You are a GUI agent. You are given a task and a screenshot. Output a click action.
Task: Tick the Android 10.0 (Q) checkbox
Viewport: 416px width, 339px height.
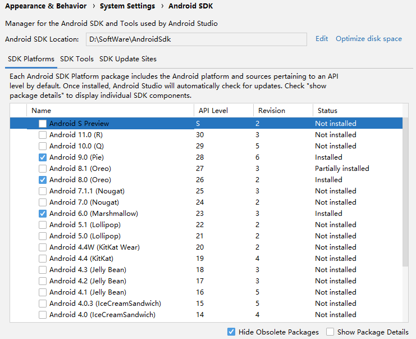tap(43, 146)
